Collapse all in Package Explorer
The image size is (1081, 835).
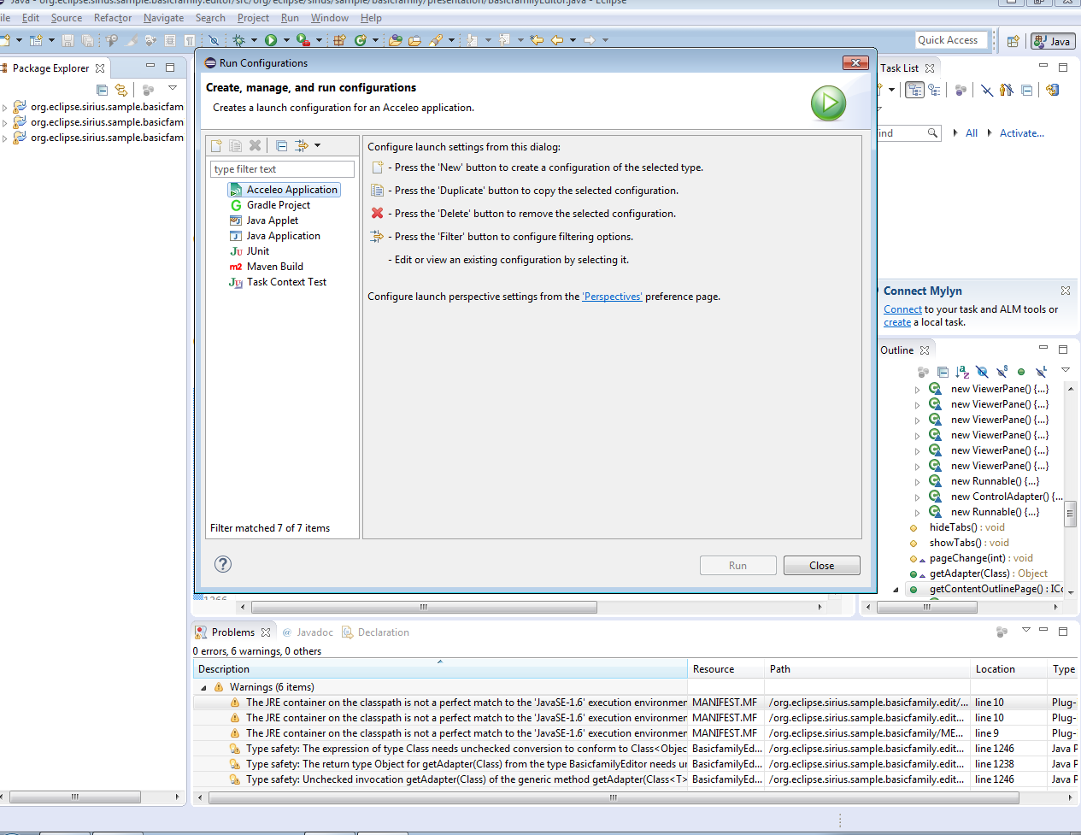pos(103,90)
